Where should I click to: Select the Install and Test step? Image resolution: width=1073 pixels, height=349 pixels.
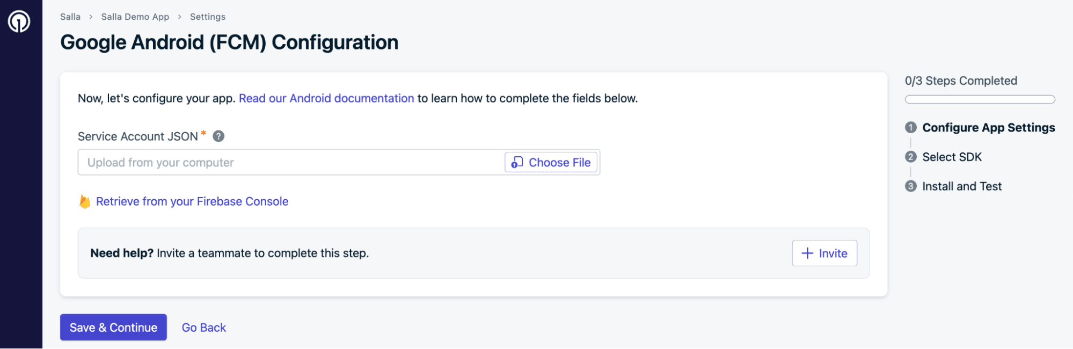click(962, 186)
